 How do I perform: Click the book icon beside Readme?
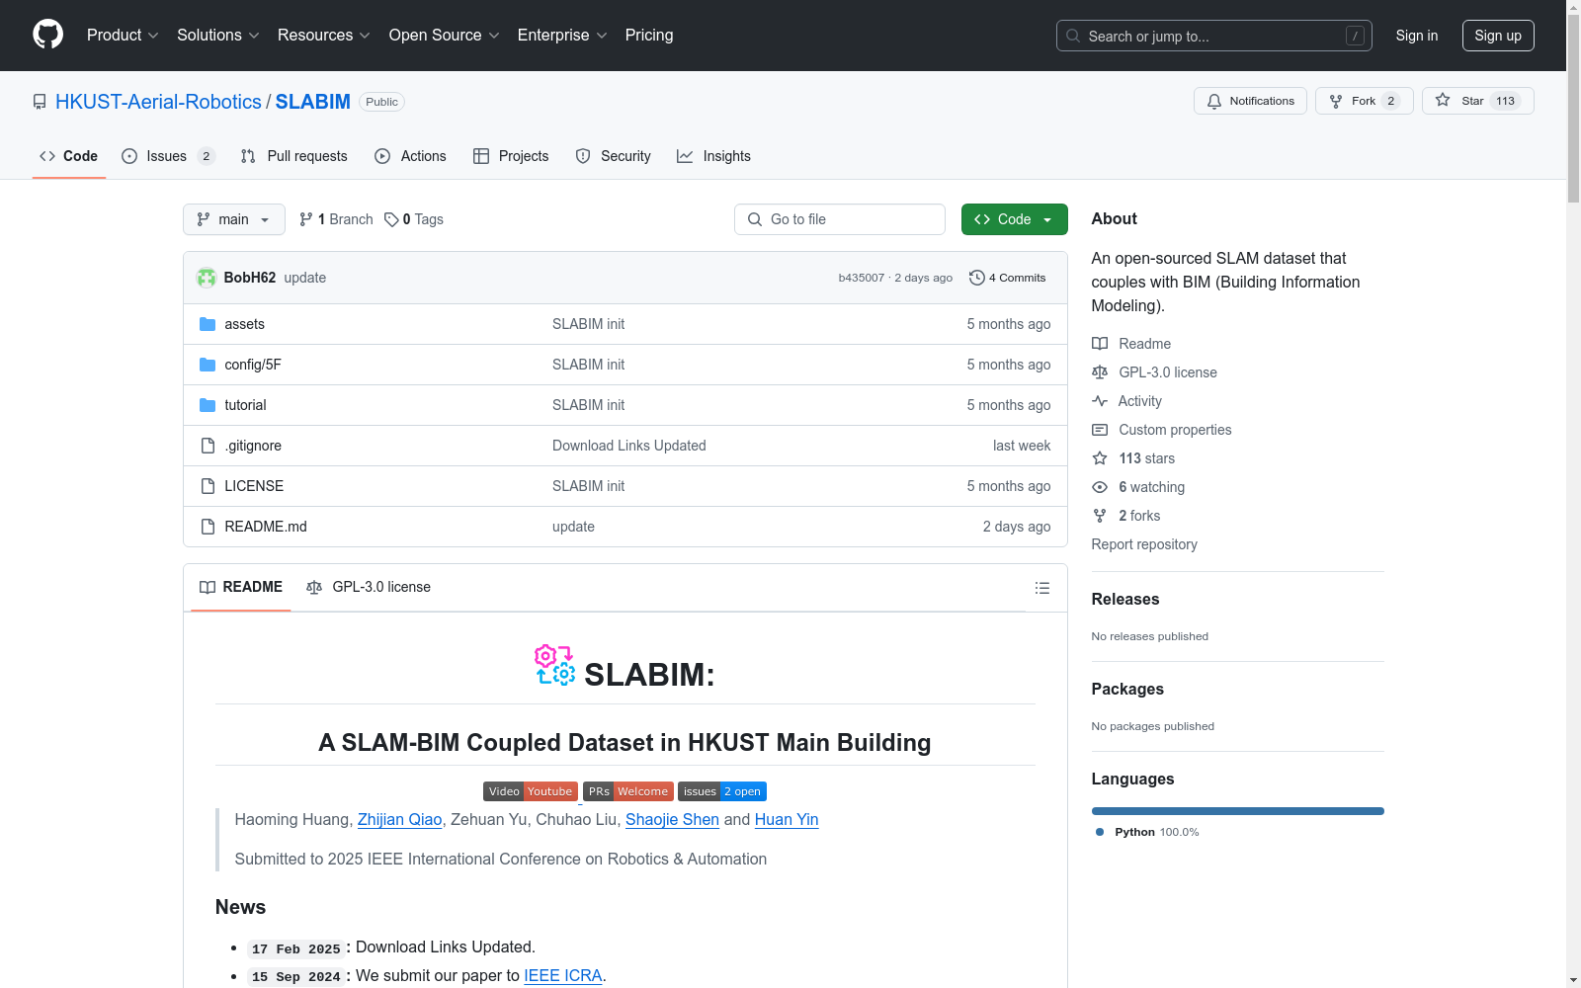point(1100,344)
